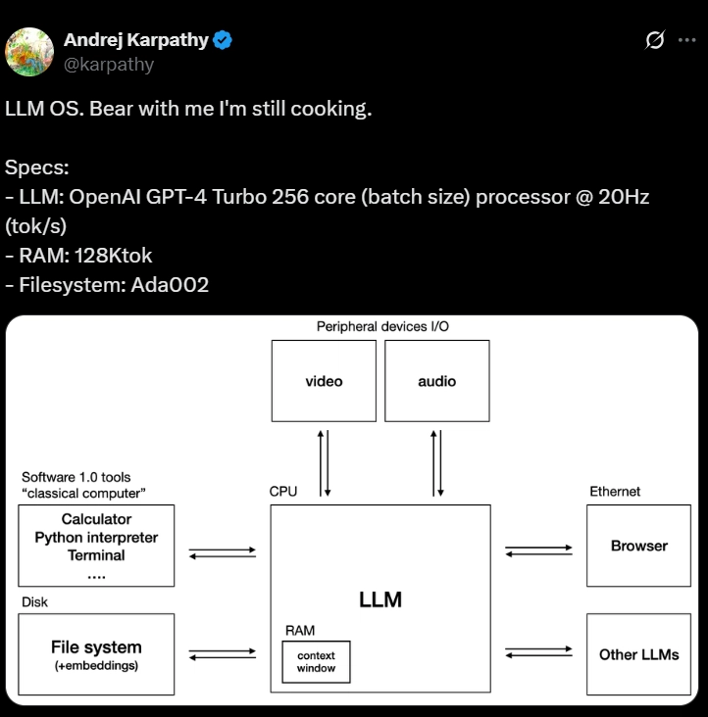Click the File system (+embeddings) box
Screen dimensions: 708x717
tap(96, 654)
